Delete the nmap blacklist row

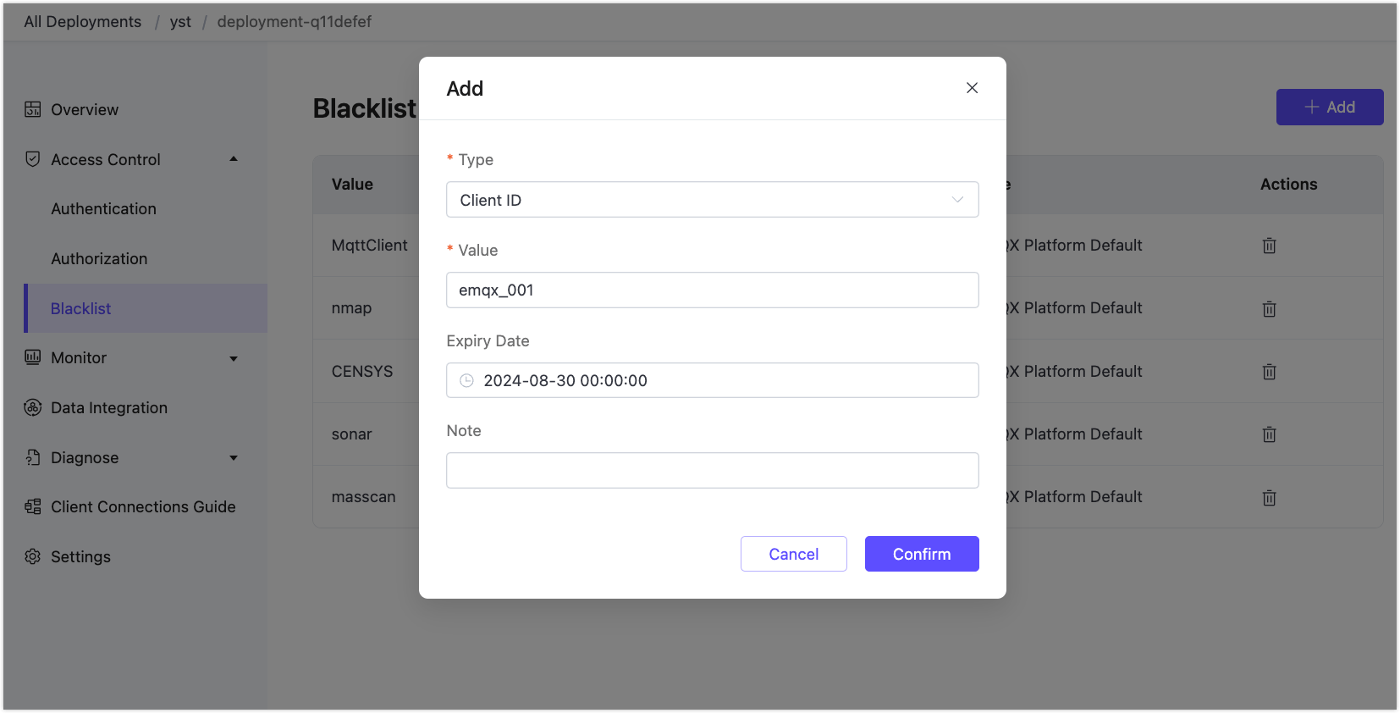click(1269, 309)
